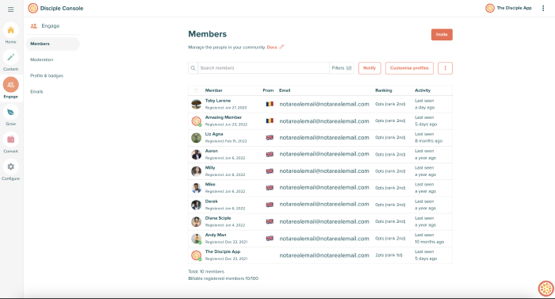Open the top-right vertical dots menu
The height and width of the screenshot is (299, 555).
click(x=543, y=8)
